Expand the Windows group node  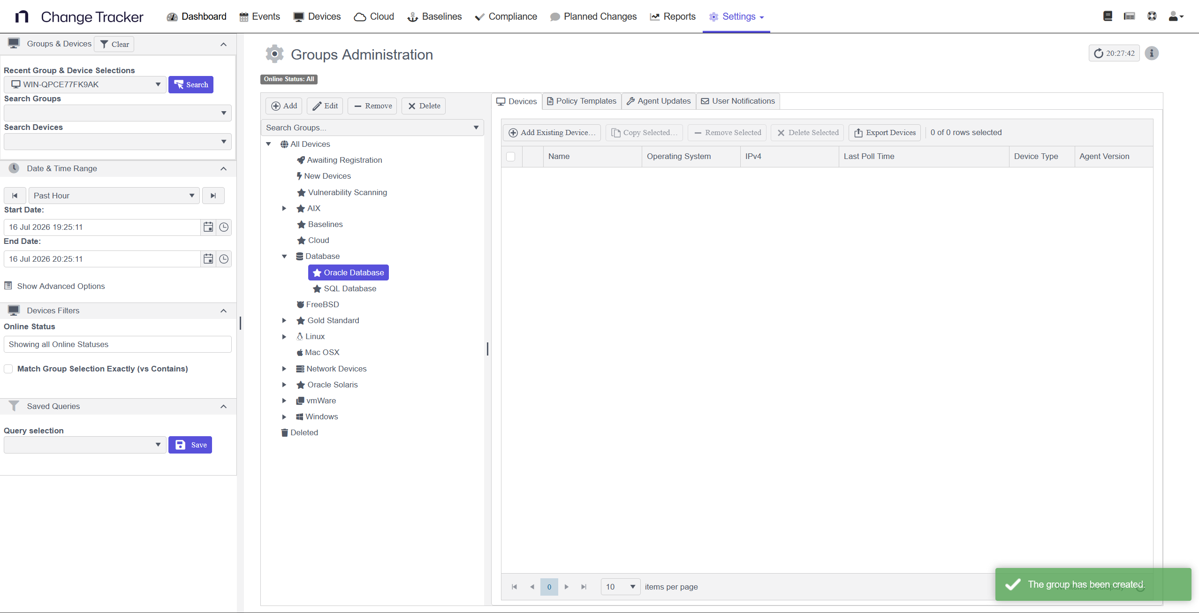click(x=284, y=416)
